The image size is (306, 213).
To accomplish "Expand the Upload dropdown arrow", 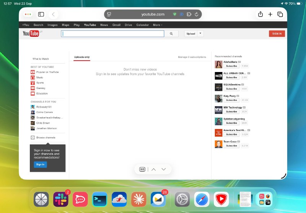I will [200, 34].
